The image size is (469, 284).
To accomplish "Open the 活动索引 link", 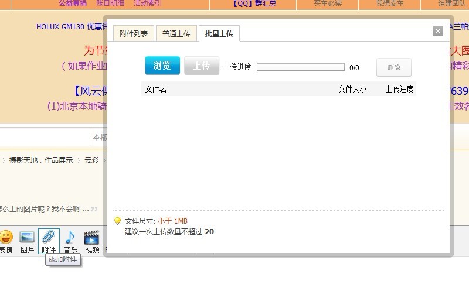I will [x=148, y=3].
